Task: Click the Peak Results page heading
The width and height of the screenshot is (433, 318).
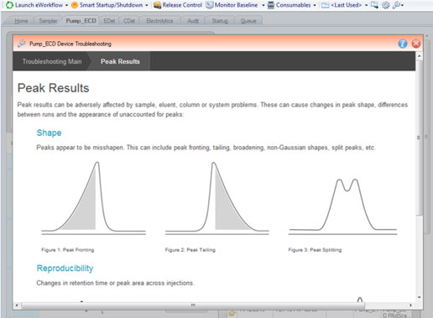Action: pyautogui.click(x=53, y=88)
